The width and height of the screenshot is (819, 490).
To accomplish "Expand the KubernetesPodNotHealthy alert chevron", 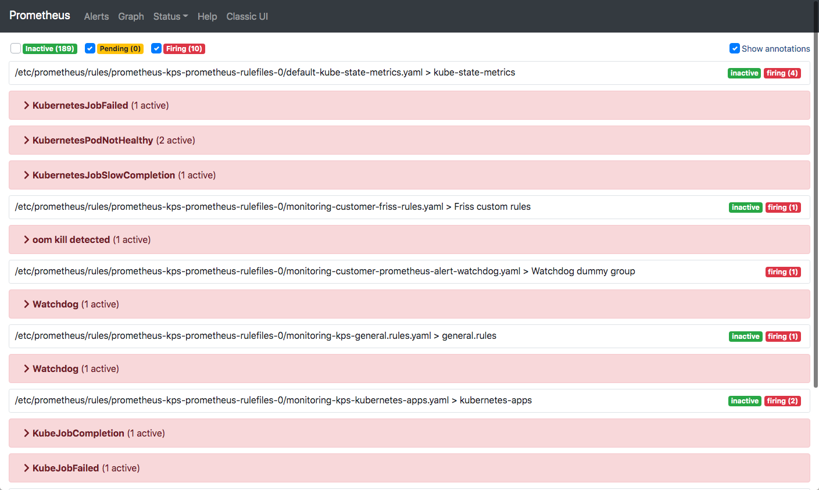I will (27, 140).
